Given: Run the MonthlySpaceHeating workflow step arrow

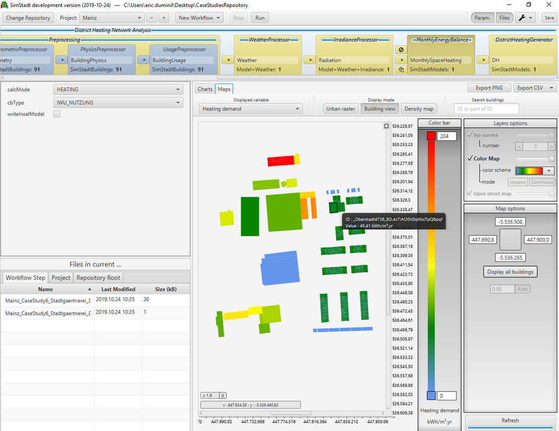Looking at the screenshot, I should click(x=402, y=59).
